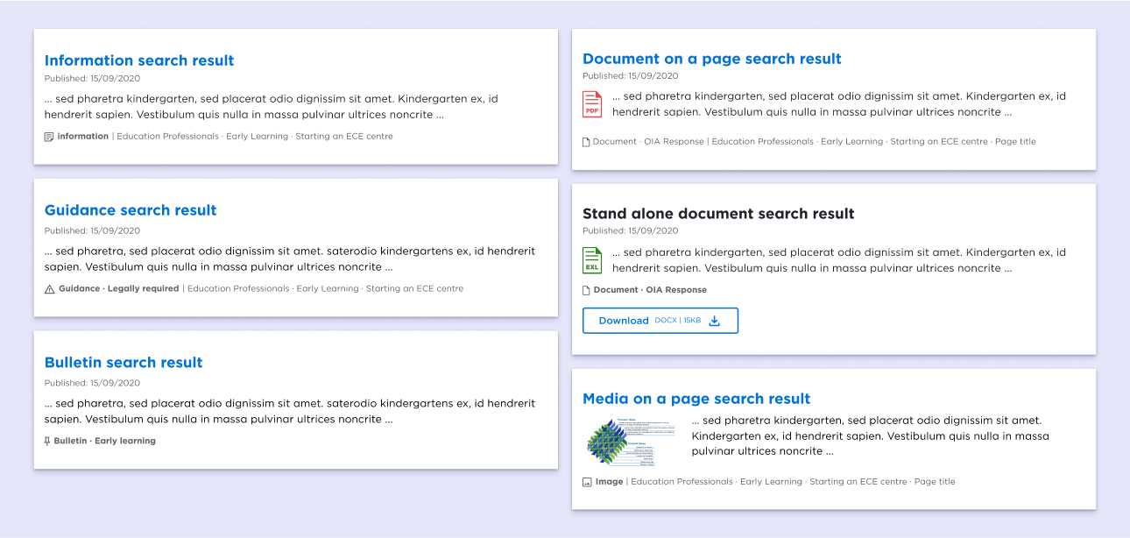
Task: Click the green EXL spreadsheet file icon
Action: 592,260
